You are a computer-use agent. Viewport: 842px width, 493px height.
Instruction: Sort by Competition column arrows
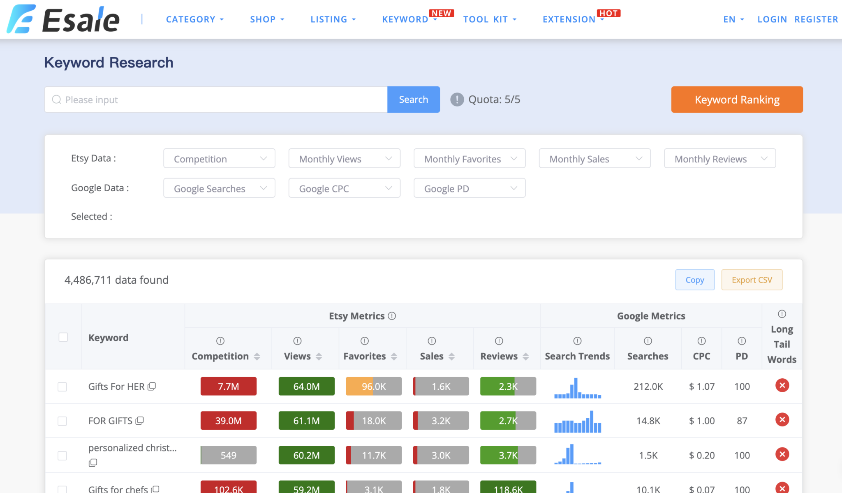[x=257, y=356]
